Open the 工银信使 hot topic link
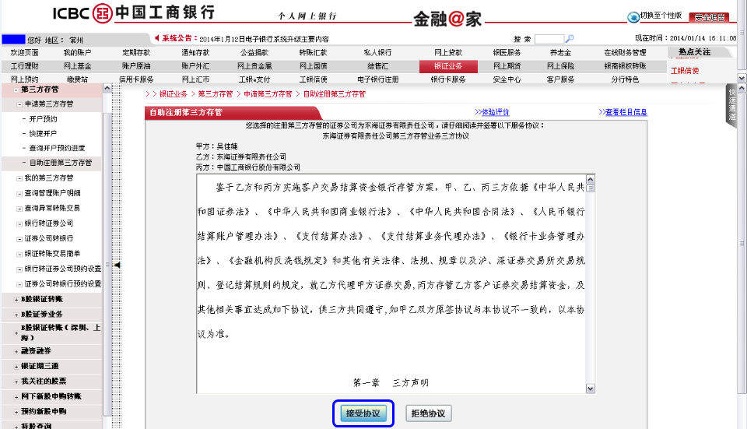This screenshot has height=429, width=747. pos(685,71)
